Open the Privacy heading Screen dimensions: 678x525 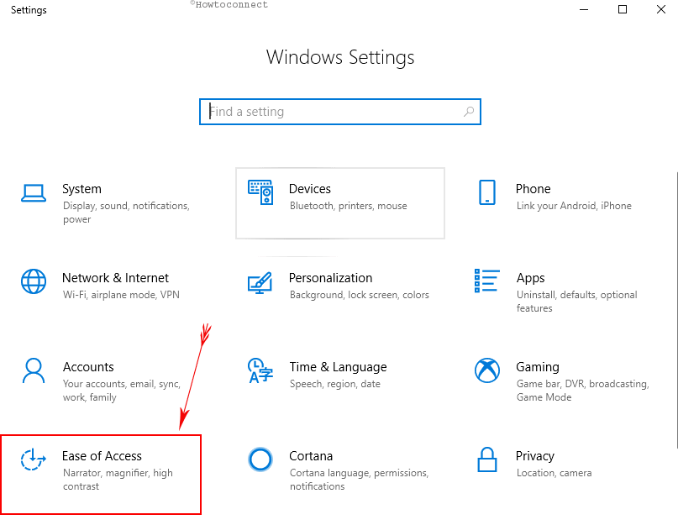(535, 457)
